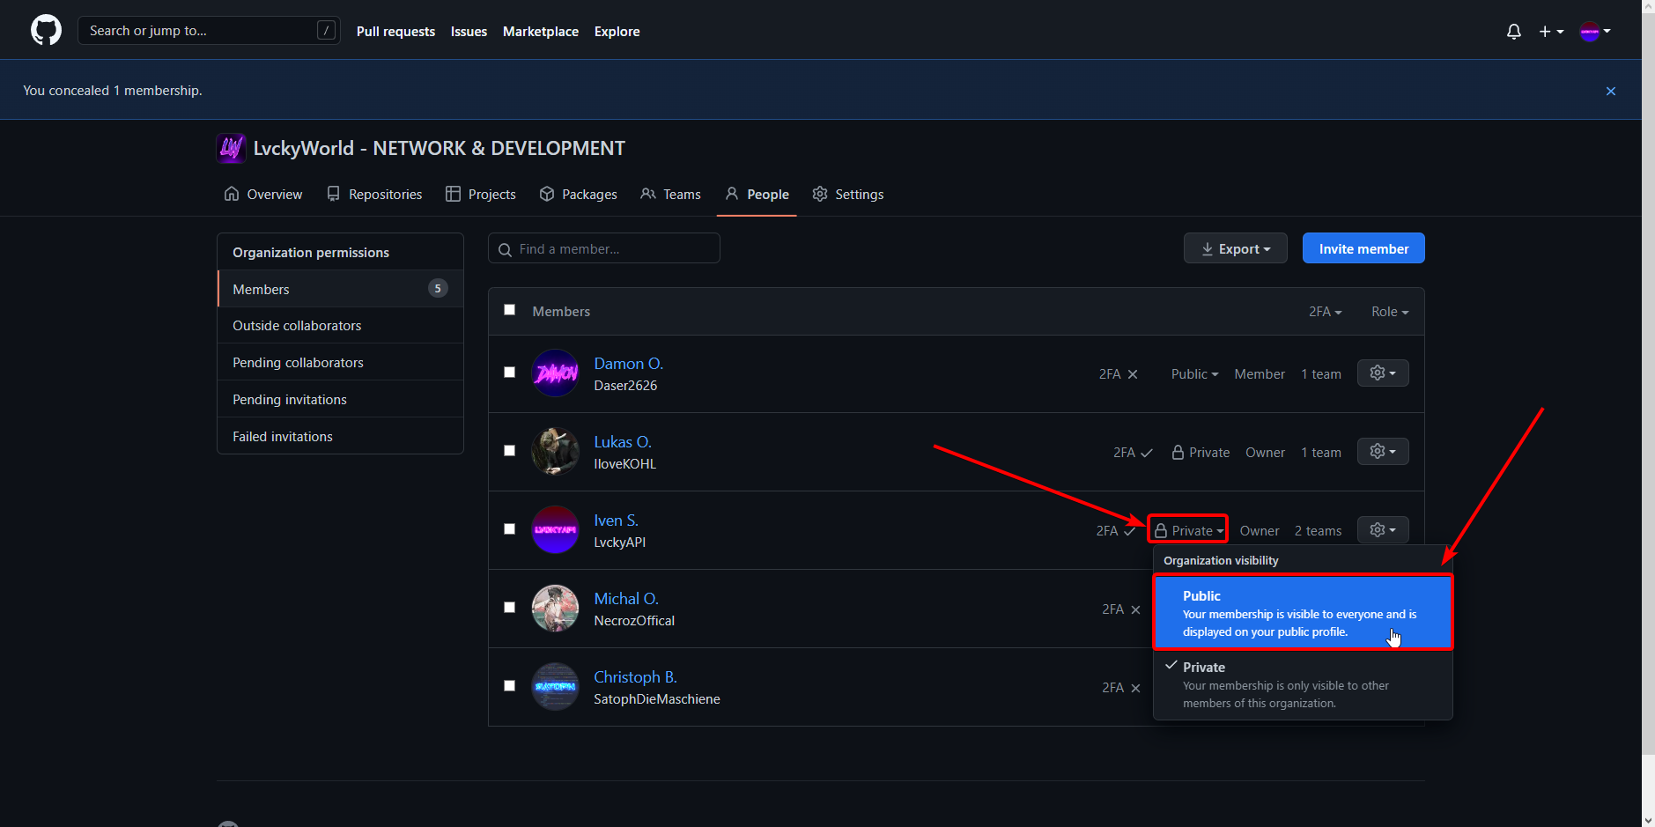Open gear settings for Damon O.
The image size is (1655, 827).
(1382, 373)
